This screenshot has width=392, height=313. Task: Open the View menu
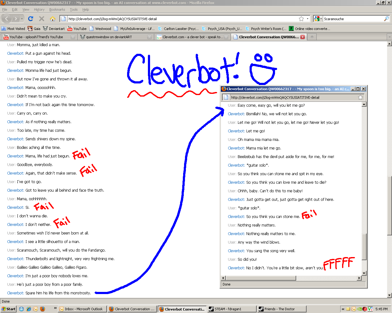pos(26,9)
